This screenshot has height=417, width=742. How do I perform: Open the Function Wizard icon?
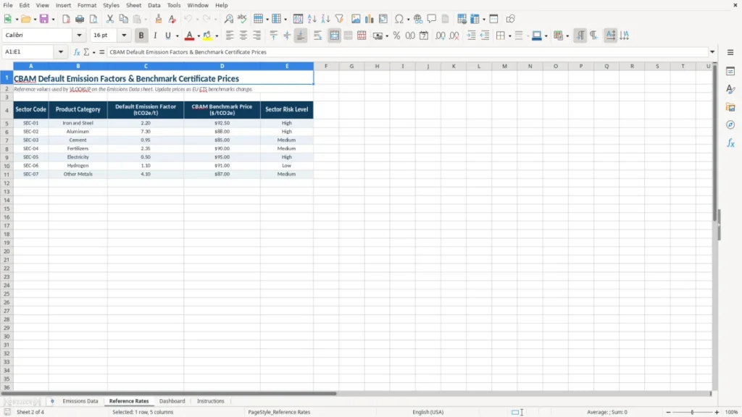pos(77,52)
